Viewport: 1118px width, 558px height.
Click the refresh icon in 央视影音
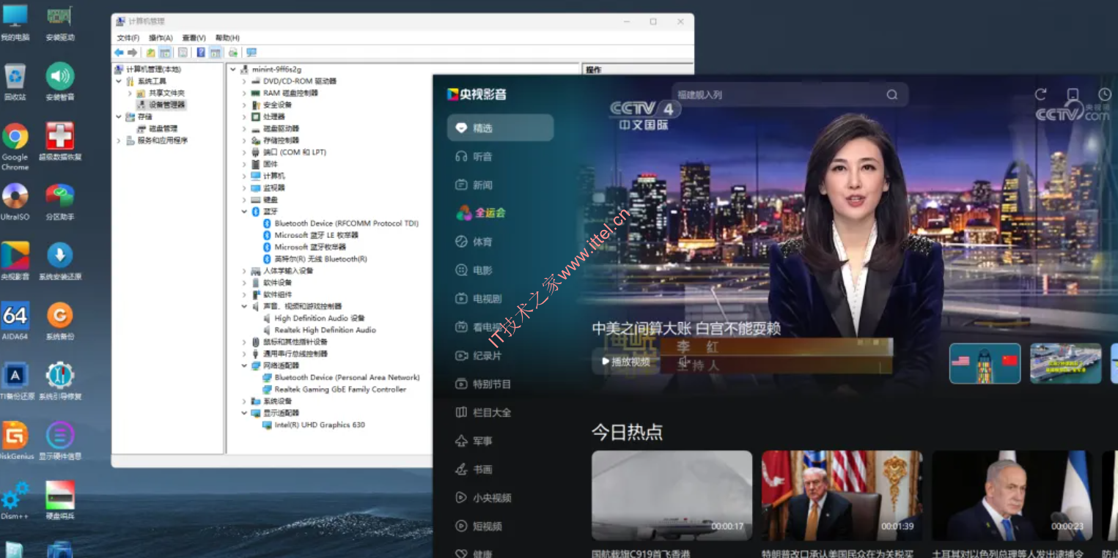pyautogui.click(x=1040, y=94)
